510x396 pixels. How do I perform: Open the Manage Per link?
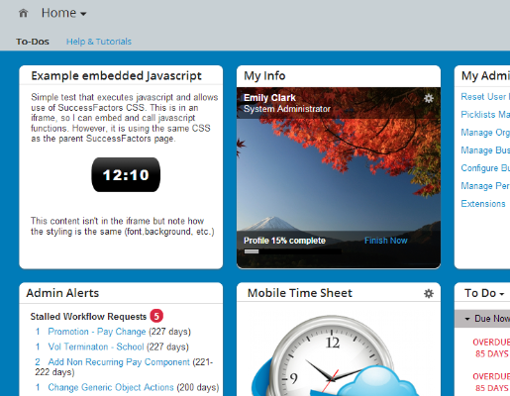click(485, 186)
